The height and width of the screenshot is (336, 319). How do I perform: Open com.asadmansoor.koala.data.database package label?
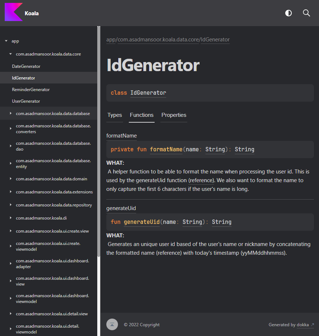53,113
